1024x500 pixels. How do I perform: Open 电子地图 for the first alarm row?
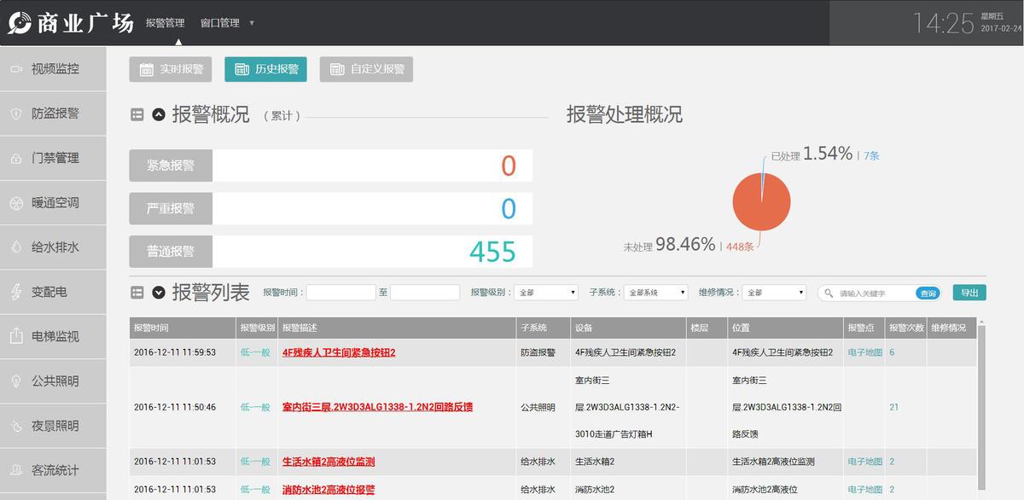(864, 352)
